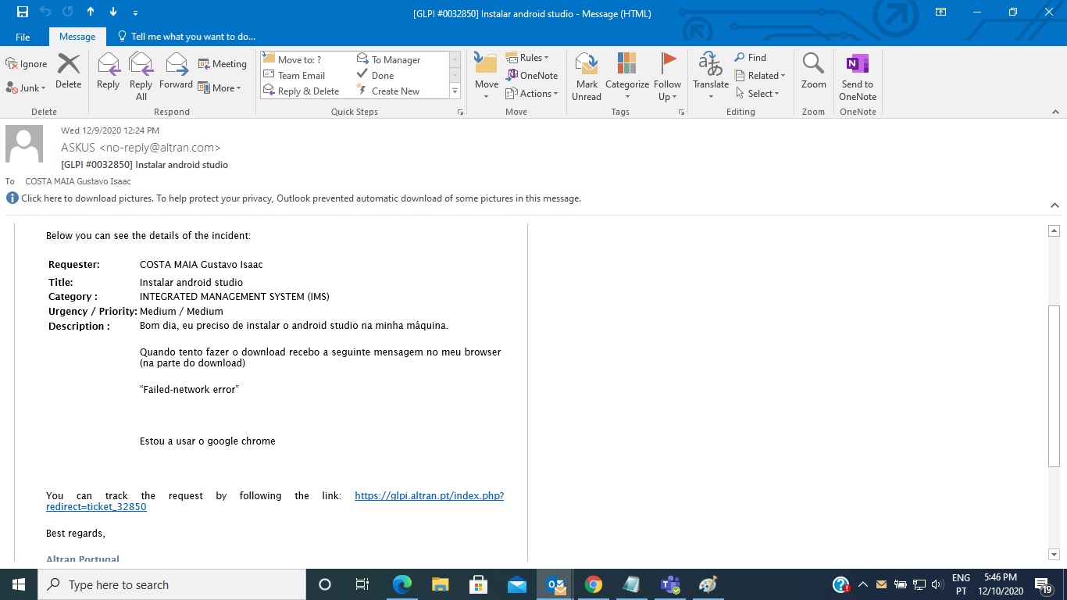The height and width of the screenshot is (600, 1067).
Task: Click Tell me what you want to do
Action: click(186, 37)
